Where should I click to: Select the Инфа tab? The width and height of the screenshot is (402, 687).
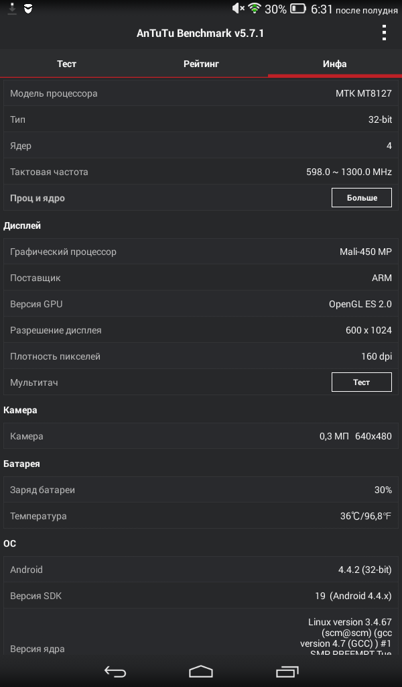(x=334, y=64)
